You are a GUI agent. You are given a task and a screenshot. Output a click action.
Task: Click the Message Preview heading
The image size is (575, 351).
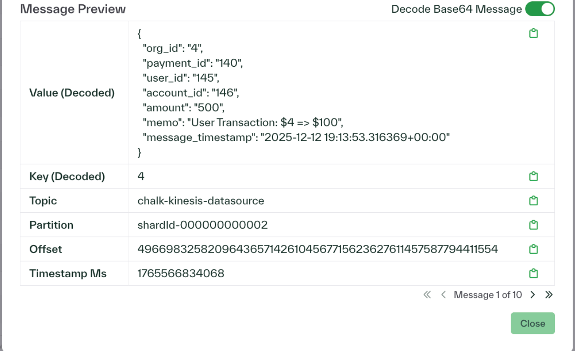point(73,9)
